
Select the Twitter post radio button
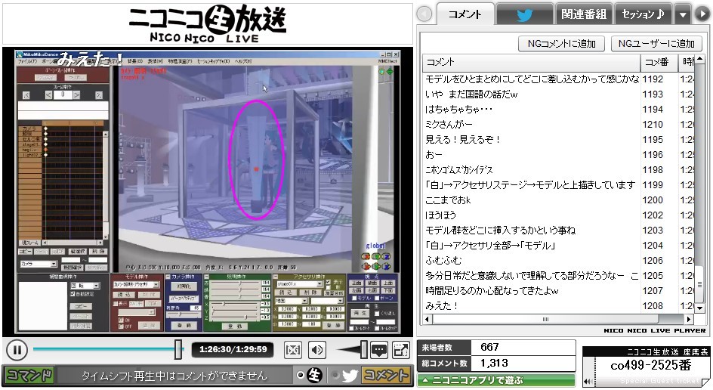pyautogui.click(x=335, y=376)
